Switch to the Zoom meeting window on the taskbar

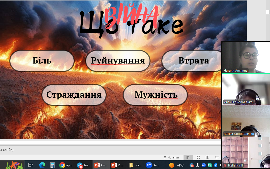click(x=153, y=165)
